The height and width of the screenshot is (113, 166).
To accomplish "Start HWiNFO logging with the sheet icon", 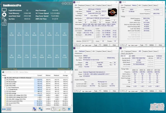I will pyautogui.click(x=58, y=109).
